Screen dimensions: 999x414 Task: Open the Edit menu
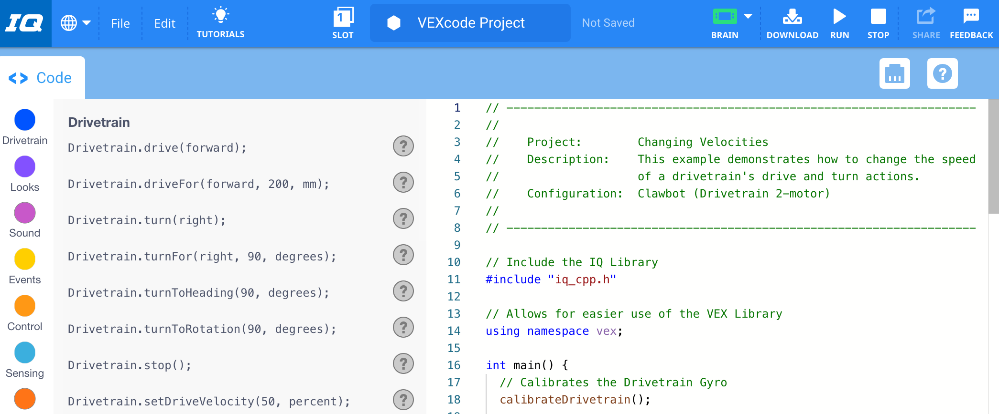(x=165, y=23)
